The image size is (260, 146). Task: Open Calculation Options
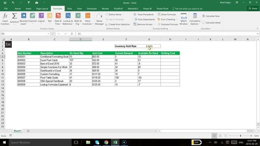point(195,19)
